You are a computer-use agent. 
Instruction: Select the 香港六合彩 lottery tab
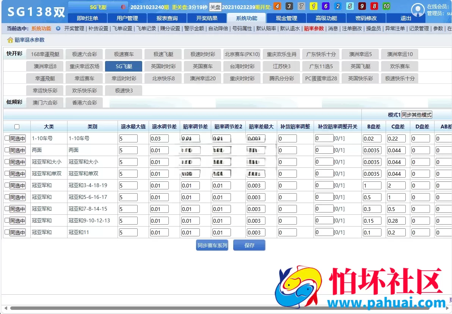point(84,103)
